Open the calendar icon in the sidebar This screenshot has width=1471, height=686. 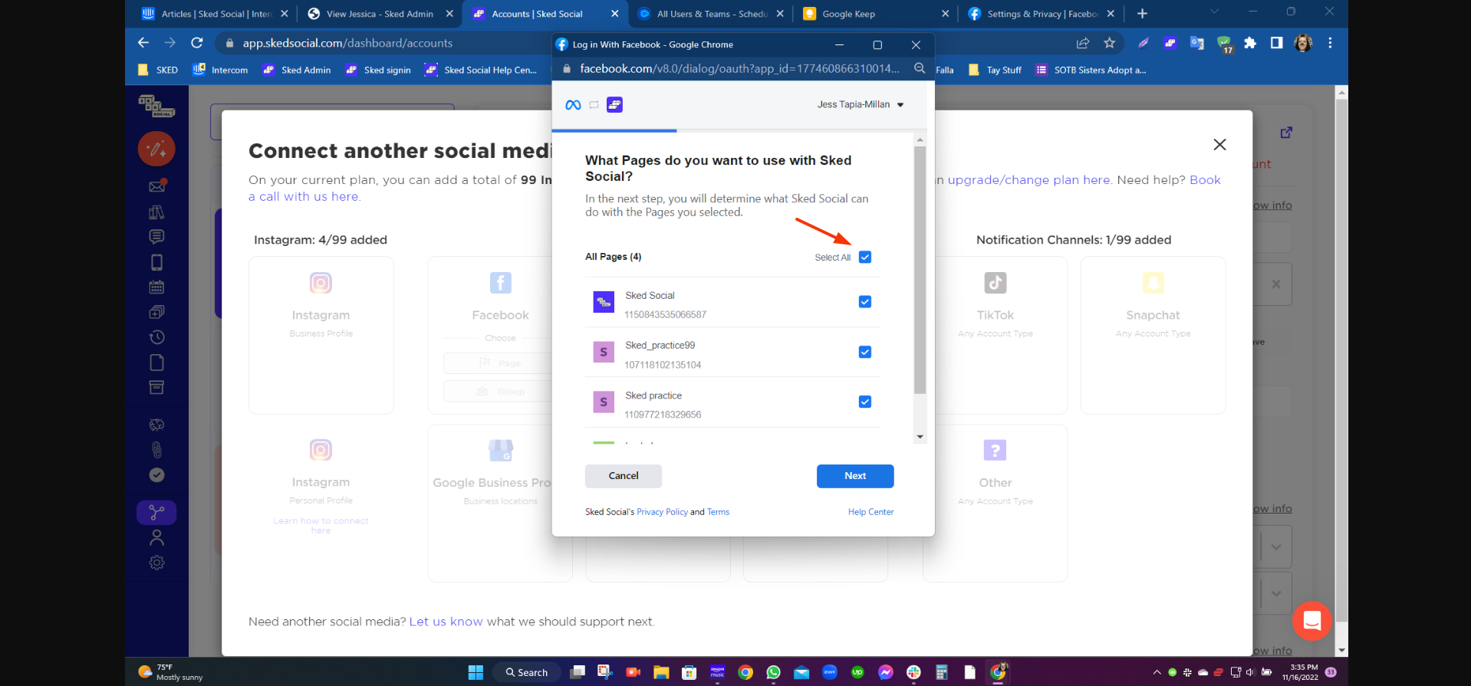[156, 287]
